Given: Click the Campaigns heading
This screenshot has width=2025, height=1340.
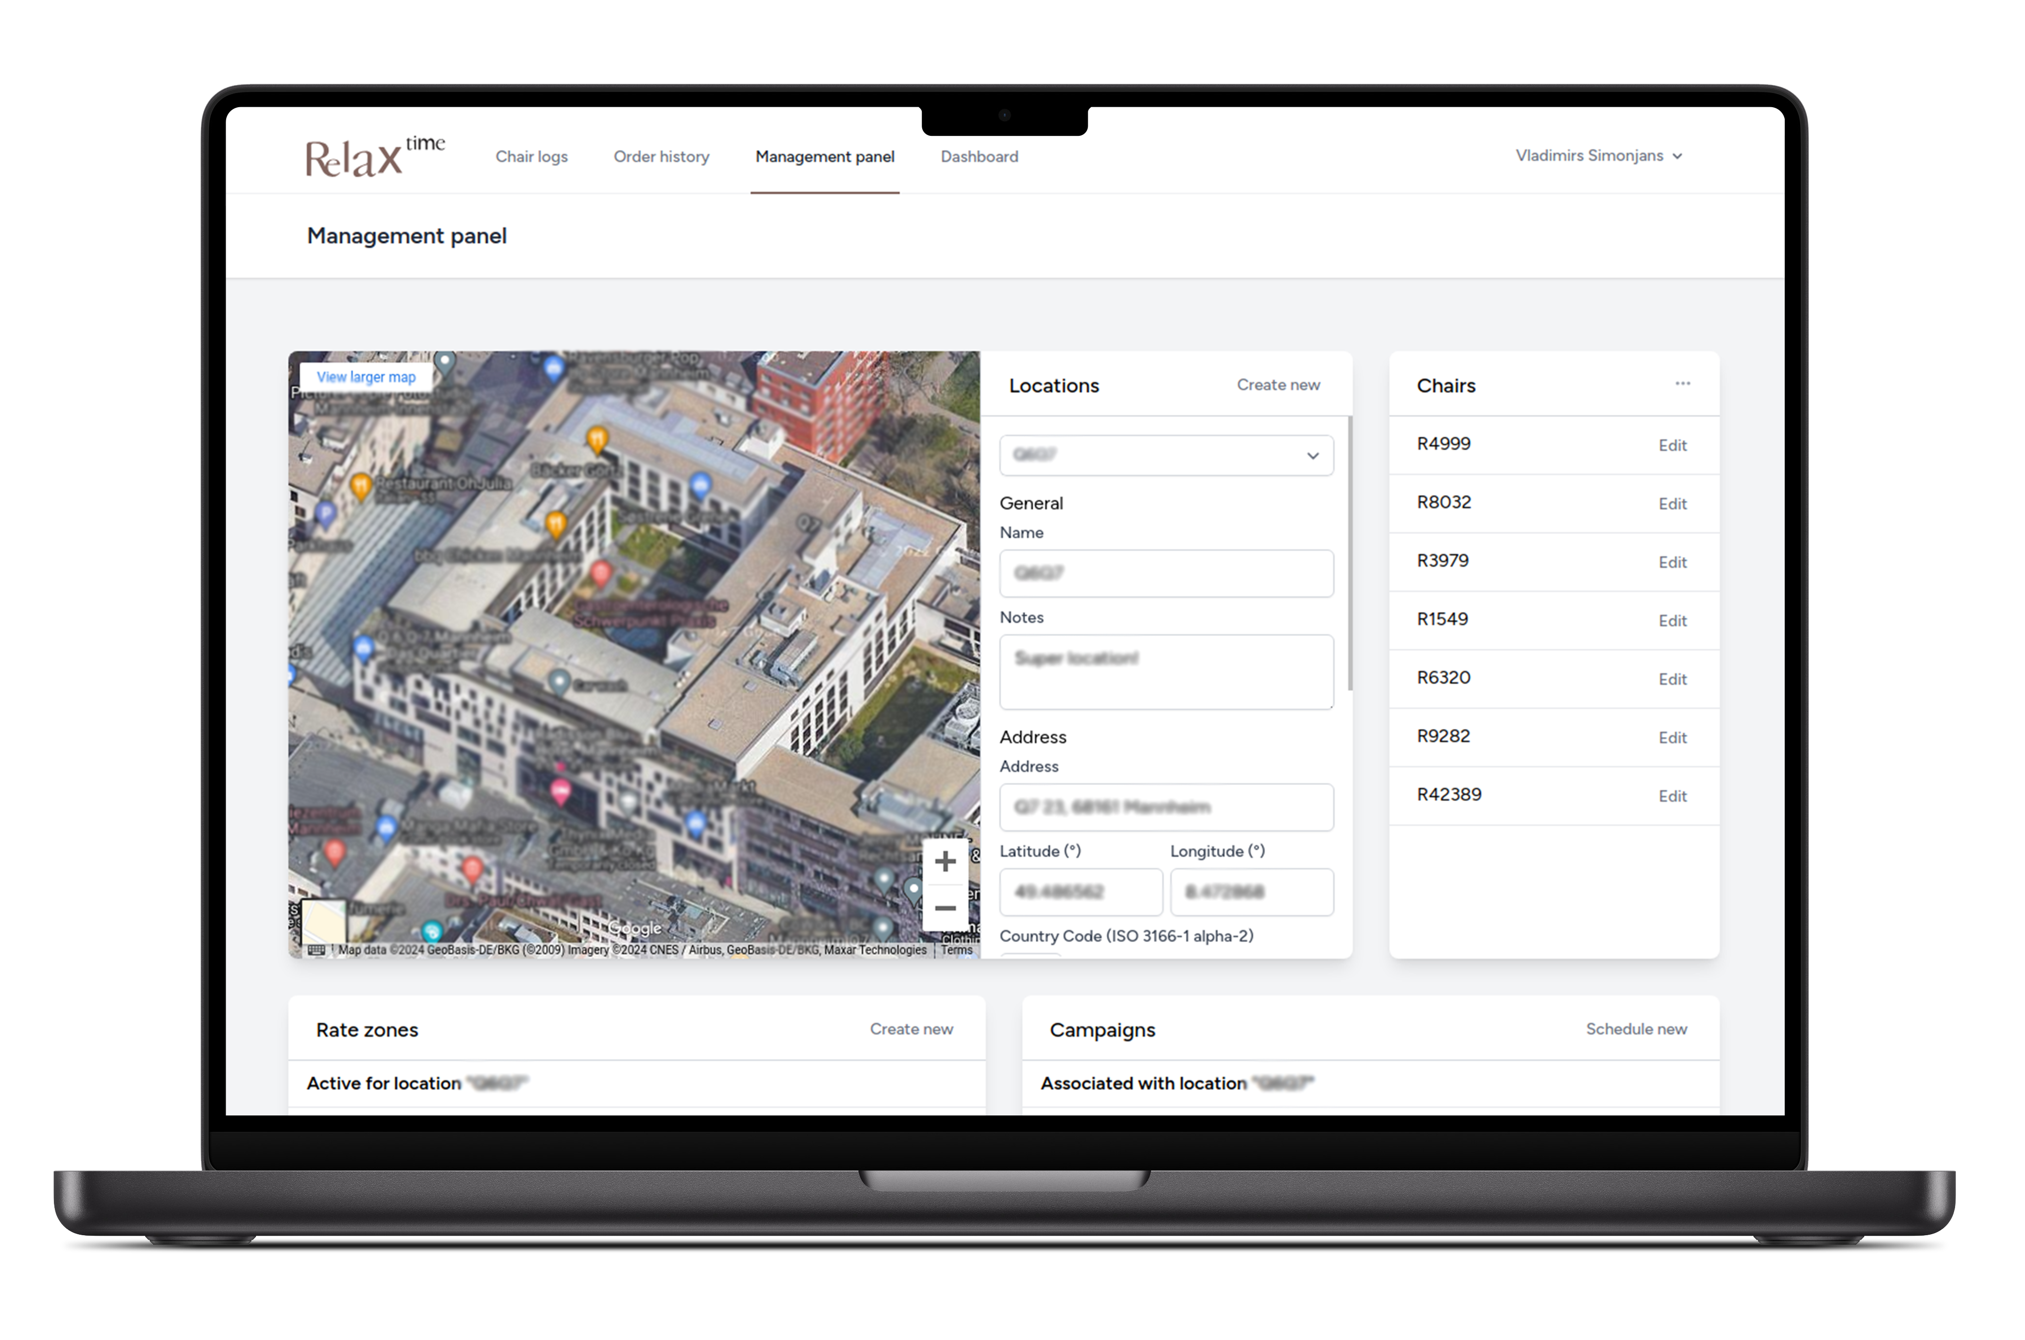Looking at the screenshot, I should [1102, 1030].
